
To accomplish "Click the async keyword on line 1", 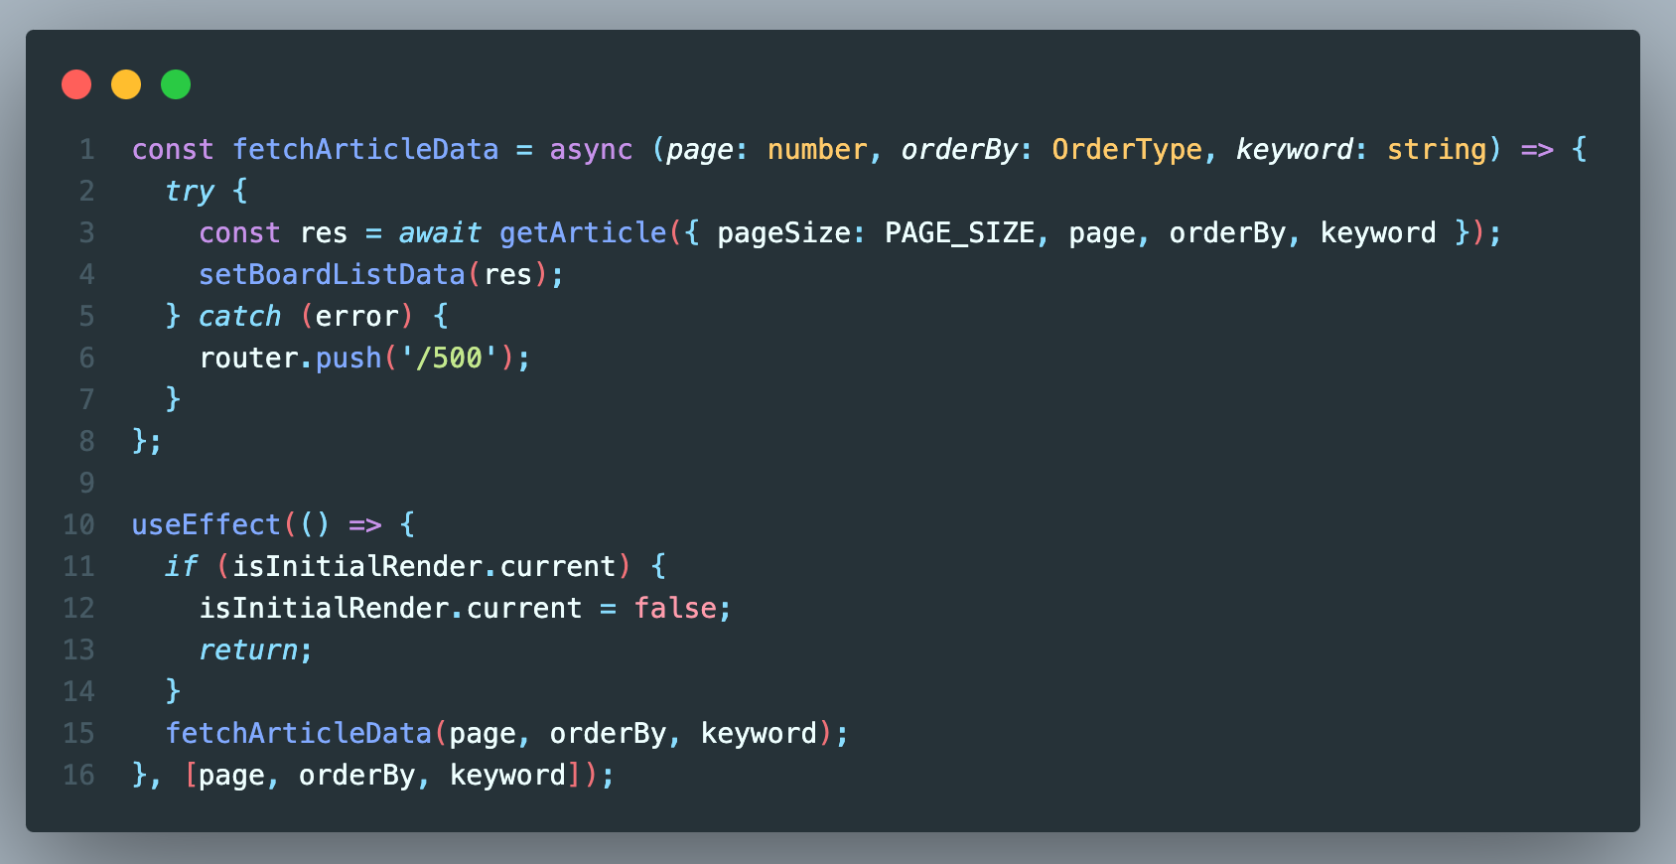I will 591,149.
